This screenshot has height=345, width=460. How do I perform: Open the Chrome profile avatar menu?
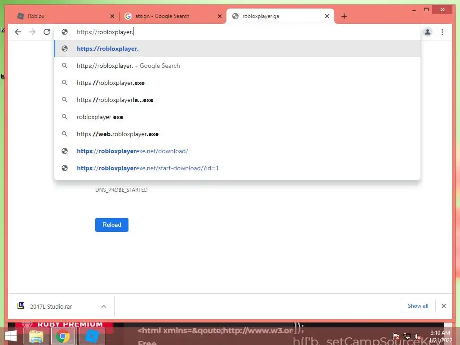[x=428, y=32]
